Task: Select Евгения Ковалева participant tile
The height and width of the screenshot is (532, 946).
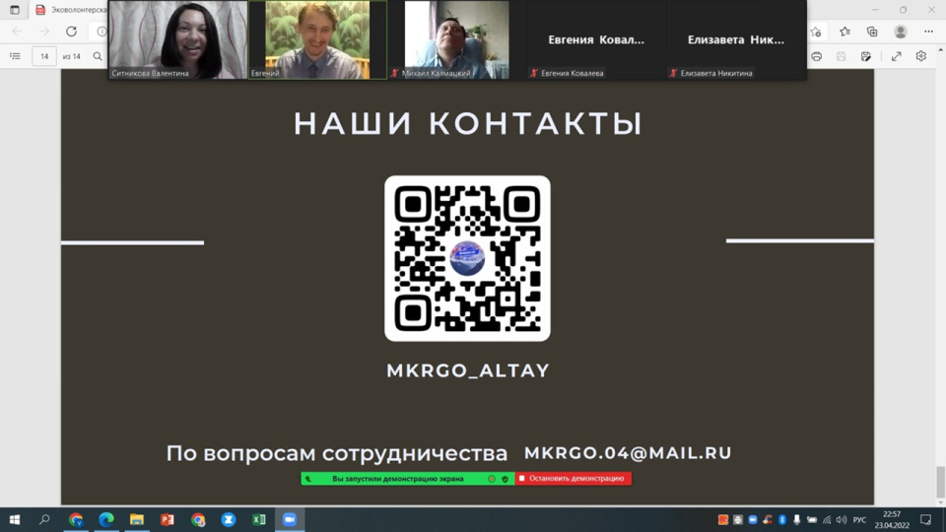Action: click(x=596, y=39)
